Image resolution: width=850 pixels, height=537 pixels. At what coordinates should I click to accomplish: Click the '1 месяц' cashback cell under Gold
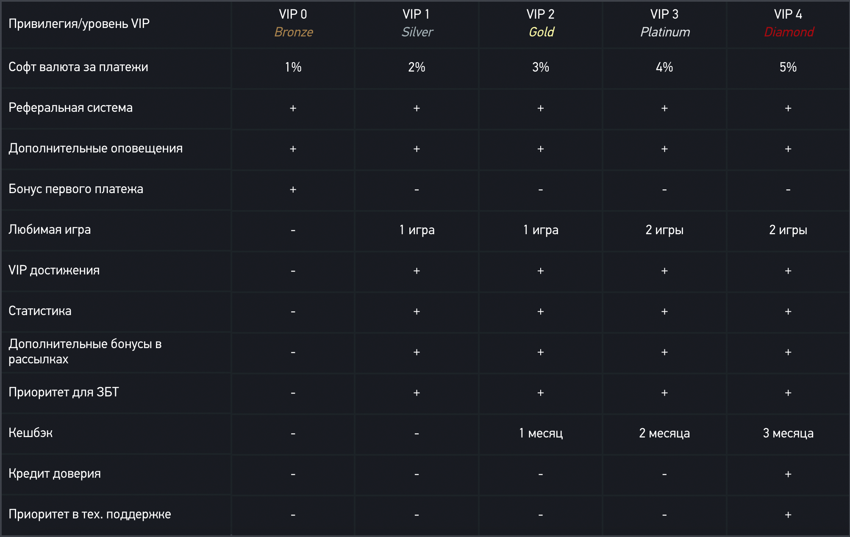pos(541,433)
